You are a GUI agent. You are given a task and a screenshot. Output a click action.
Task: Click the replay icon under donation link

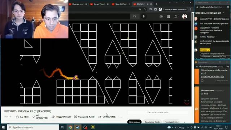(202, 81)
